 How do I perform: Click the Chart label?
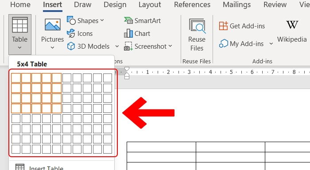pos(142,33)
